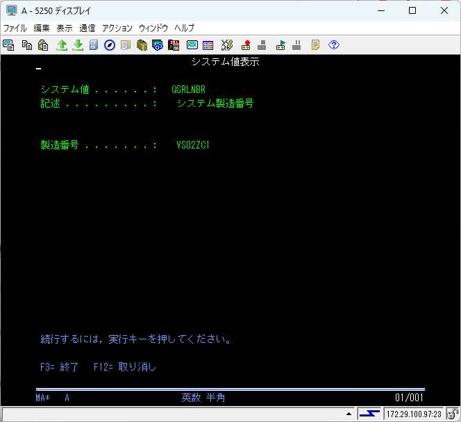The height and width of the screenshot is (422, 461).
Task: Click the green upload arrow icon
Action: coord(62,45)
